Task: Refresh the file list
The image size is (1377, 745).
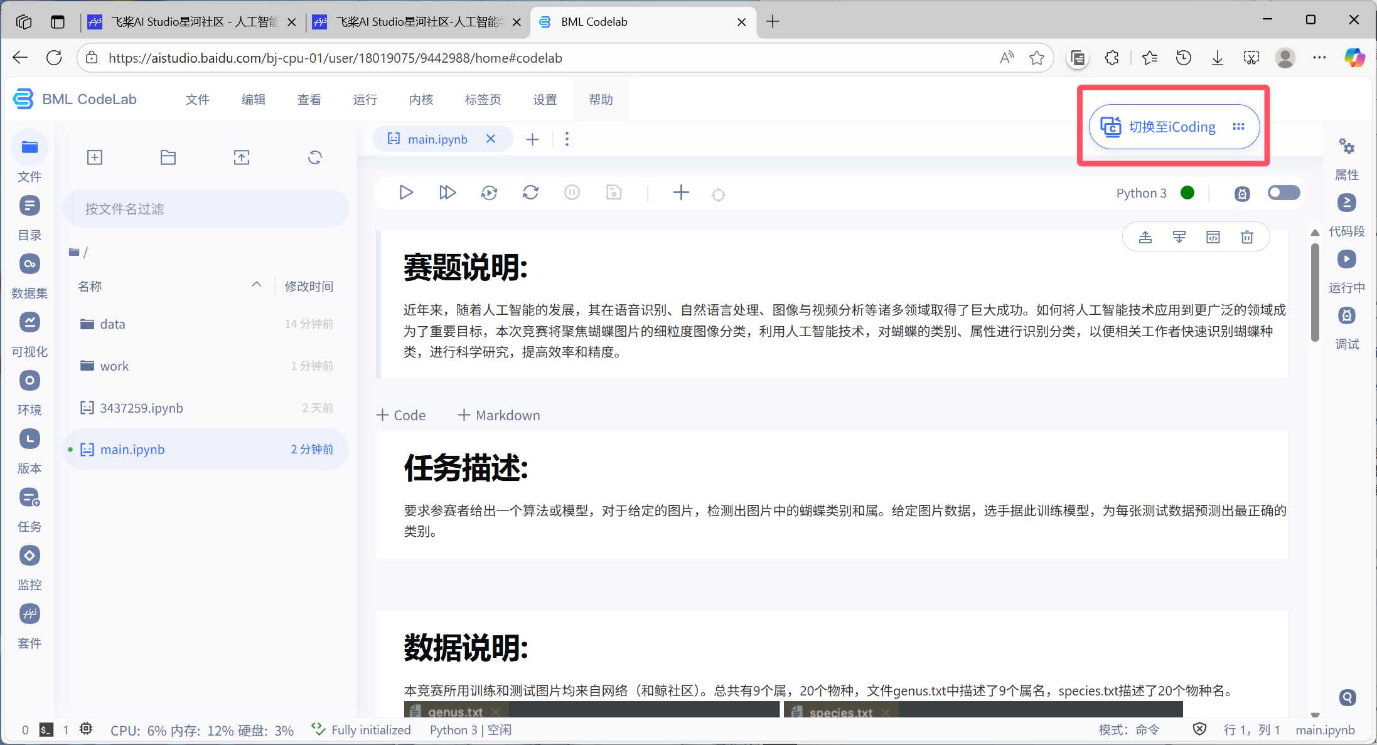Action: tap(315, 157)
